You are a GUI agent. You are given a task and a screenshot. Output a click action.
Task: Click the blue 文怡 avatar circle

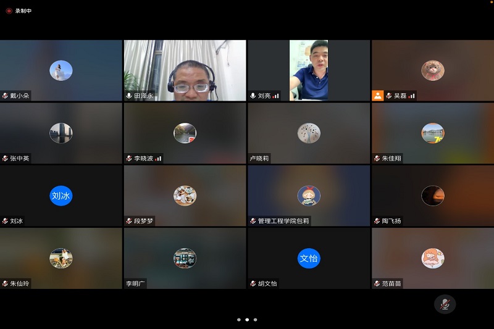click(309, 258)
